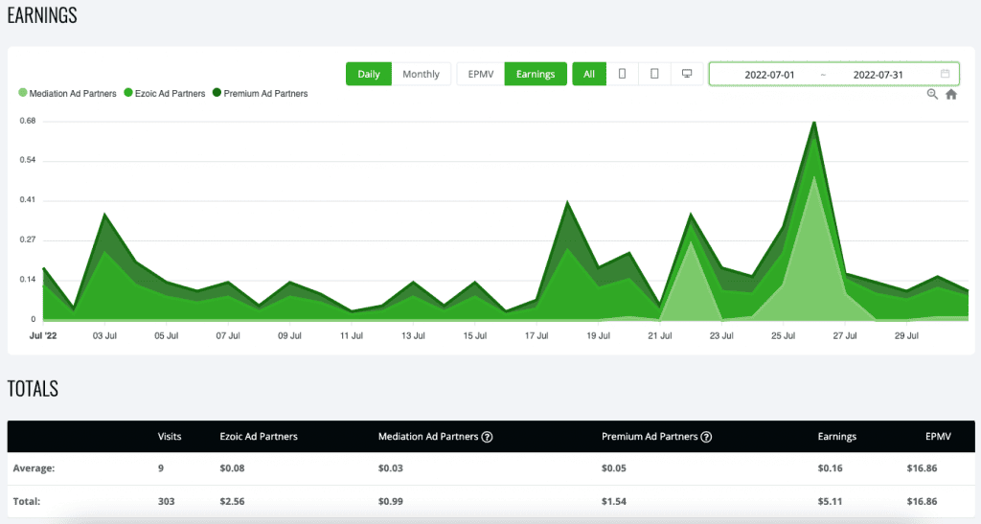Toggle Mediation Ad Partners legend series
The height and width of the screenshot is (524, 981).
click(68, 93)
